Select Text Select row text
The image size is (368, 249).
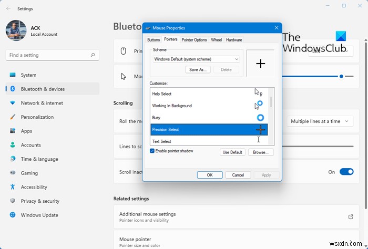tap(161, 141)
